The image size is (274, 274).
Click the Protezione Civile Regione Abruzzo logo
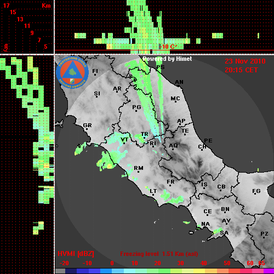pyautogui.click(x=72, y=72)
